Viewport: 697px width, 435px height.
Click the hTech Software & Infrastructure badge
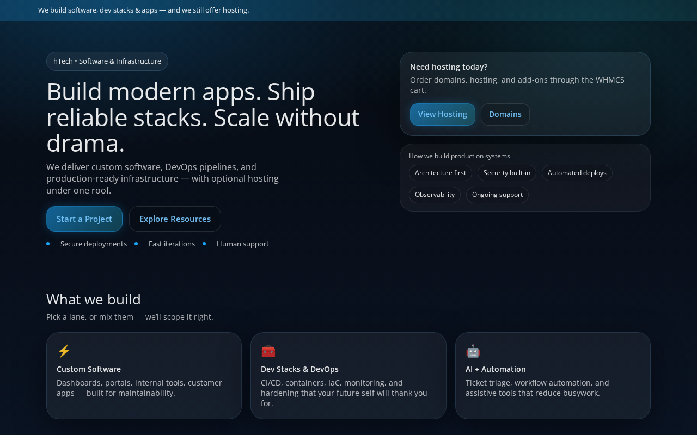[x=107, y=61]
